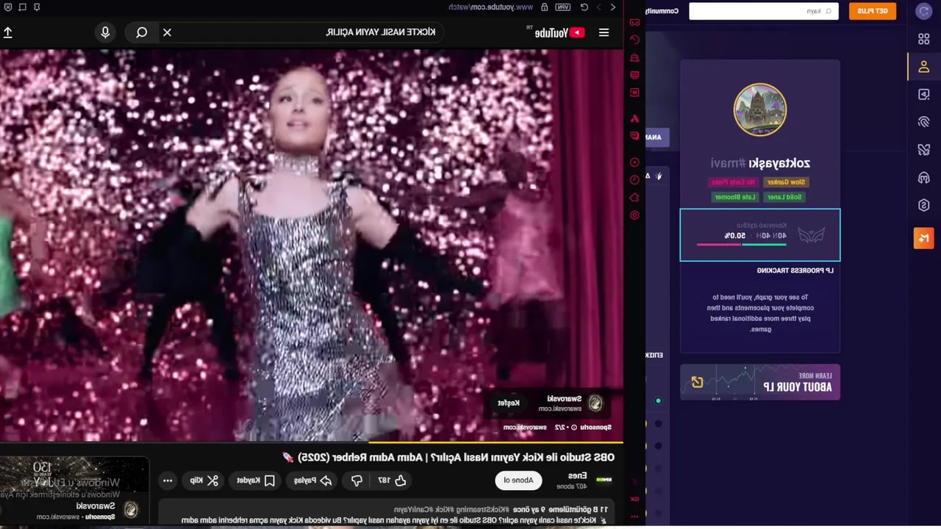941x529 pixels.
Task: Open the YouTube hamburger guide menu
Action: click(x=604, y=32)
